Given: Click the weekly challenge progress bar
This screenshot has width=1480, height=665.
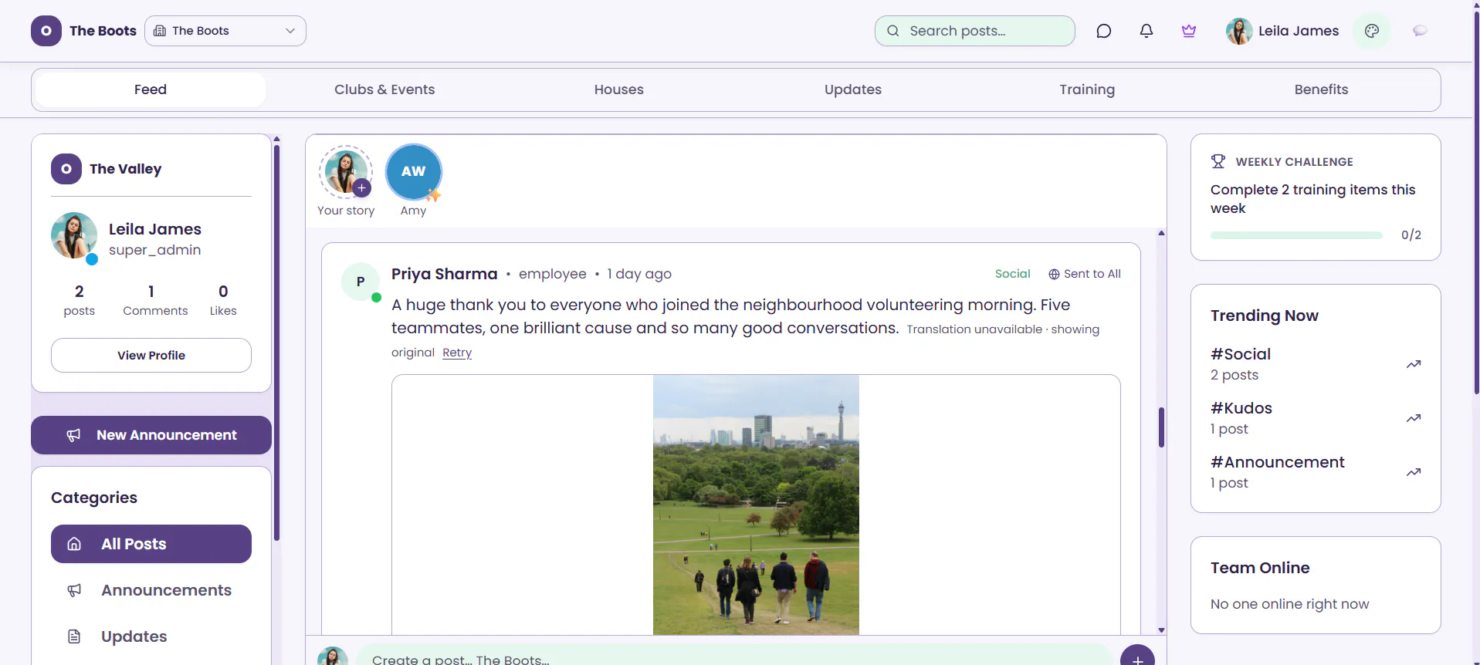Looking at the screenshot, I should 1296,235.
